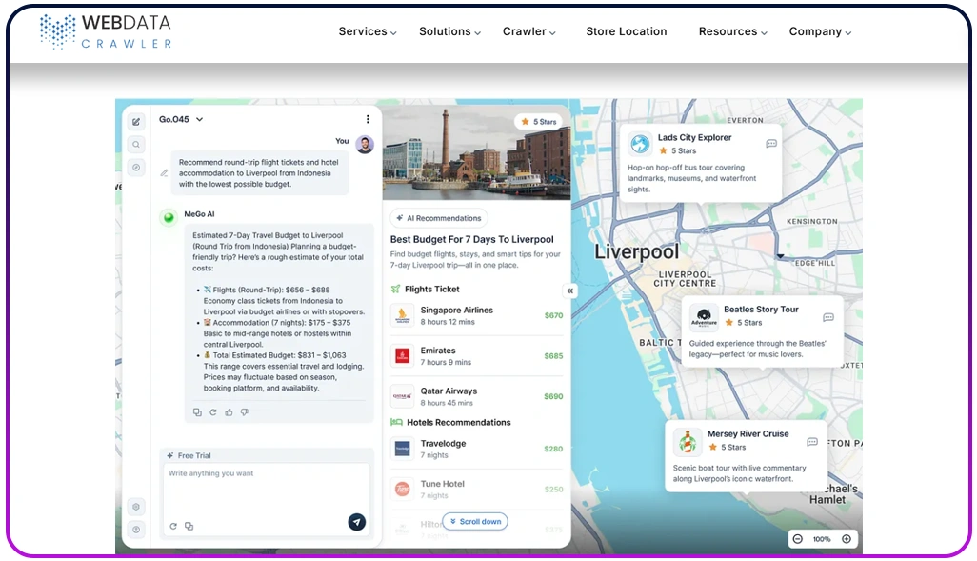Collapse the recommendations panel with double chevron
977x561 pixels.
570,291
